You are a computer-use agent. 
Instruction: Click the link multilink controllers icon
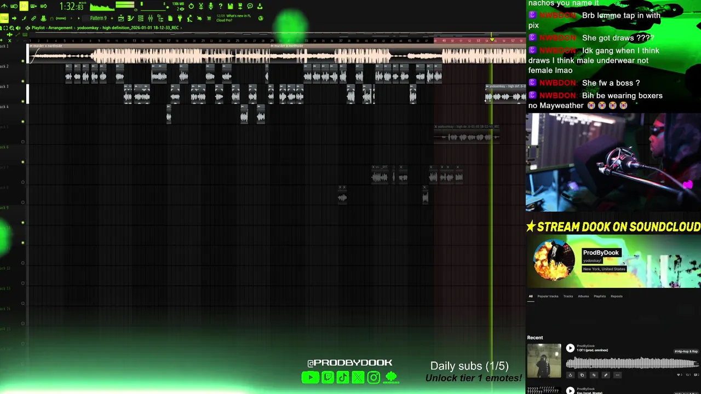[x=33, y=18]
